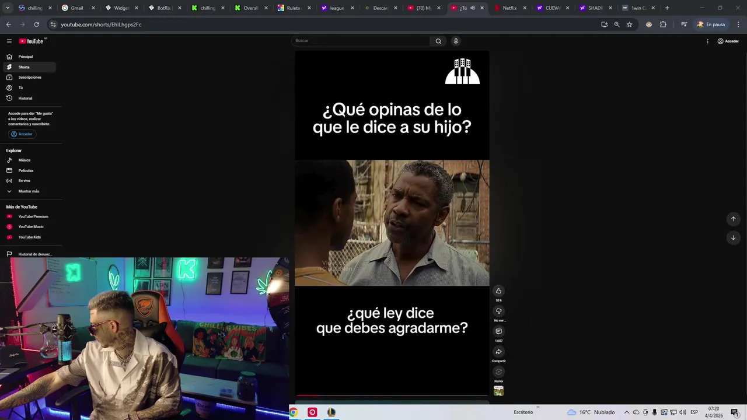
Task: Click the install/cast icon in address bar
Action: tap(604, 24)
